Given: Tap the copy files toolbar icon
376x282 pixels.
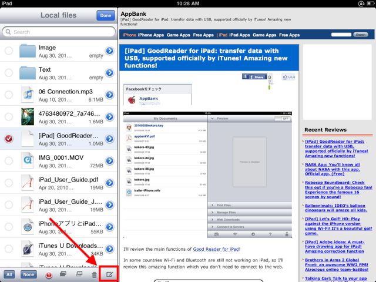Looking at the screenshot, I should click(63, 274).
